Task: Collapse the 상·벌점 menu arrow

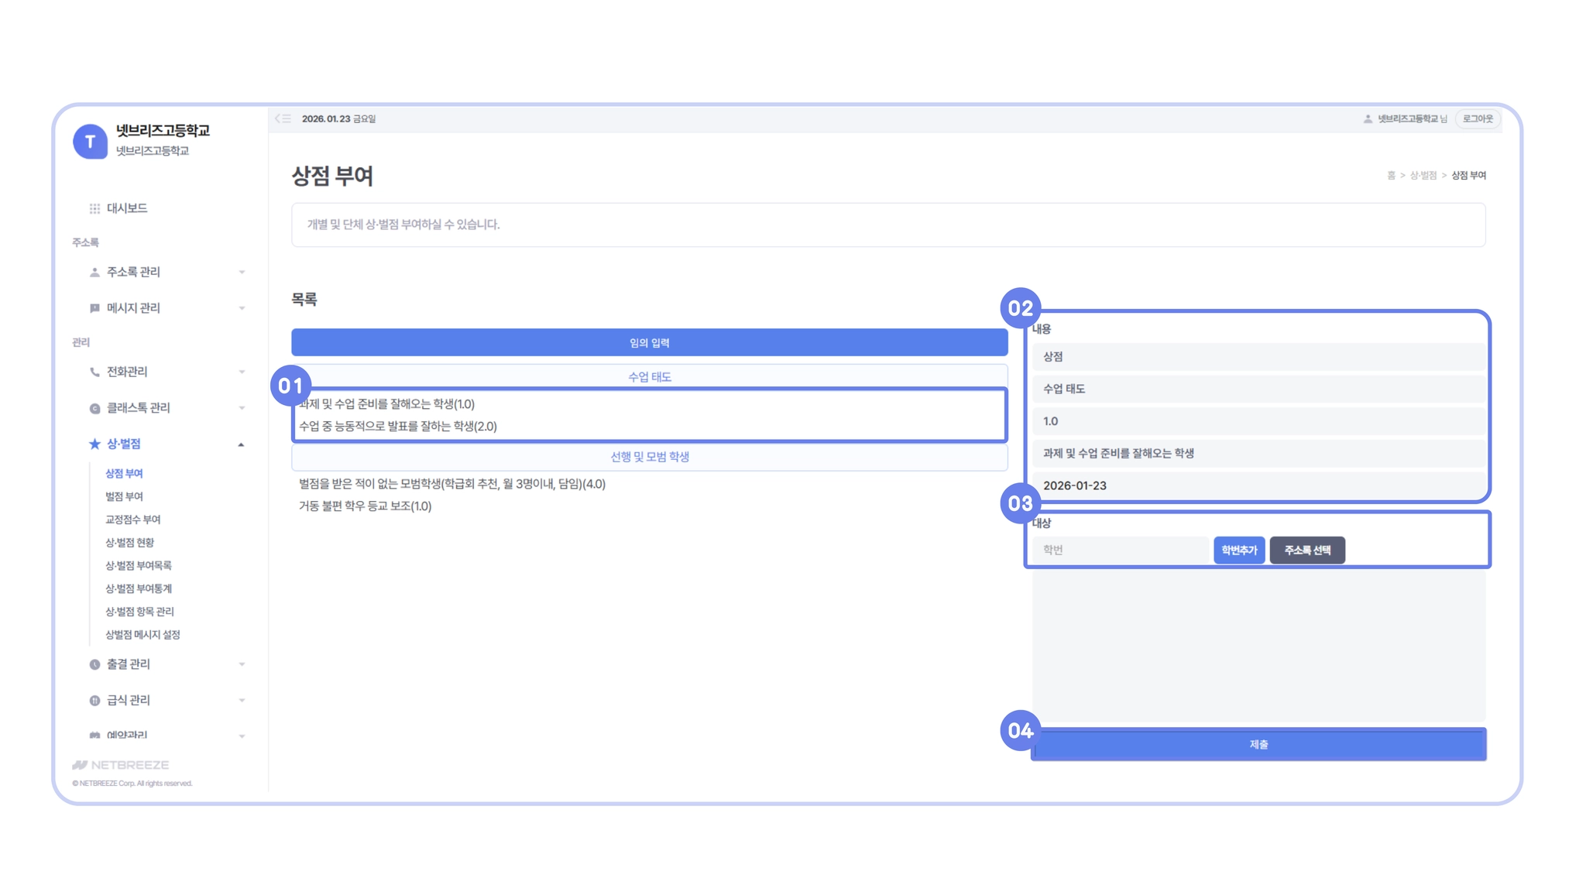Action: point(242,444)
